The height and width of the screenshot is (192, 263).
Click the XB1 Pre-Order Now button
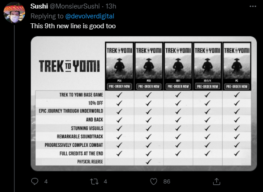point(178,87)
